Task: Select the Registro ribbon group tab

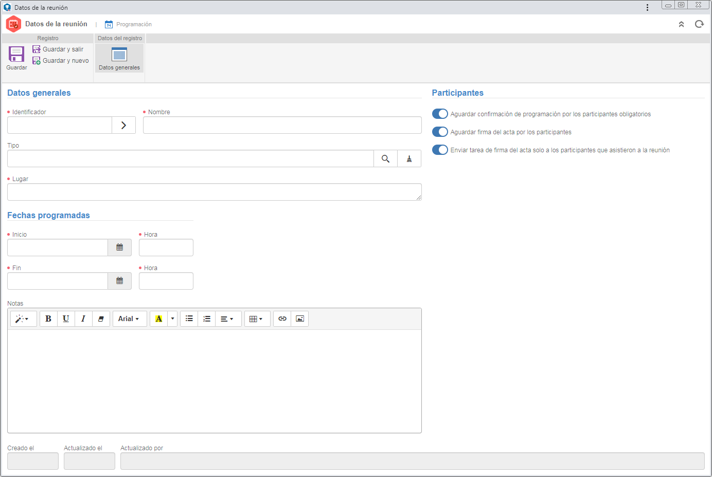Action: pos(48,38)
